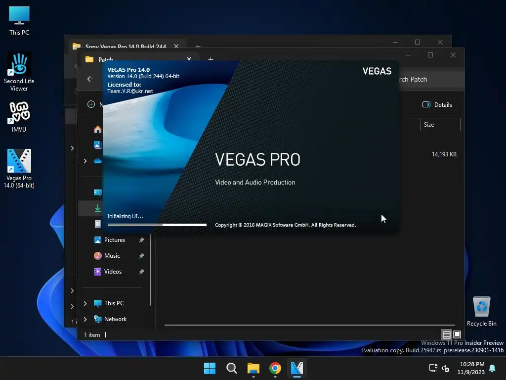Sort by Size column header
506x380 pixels.
pos(440,124)
